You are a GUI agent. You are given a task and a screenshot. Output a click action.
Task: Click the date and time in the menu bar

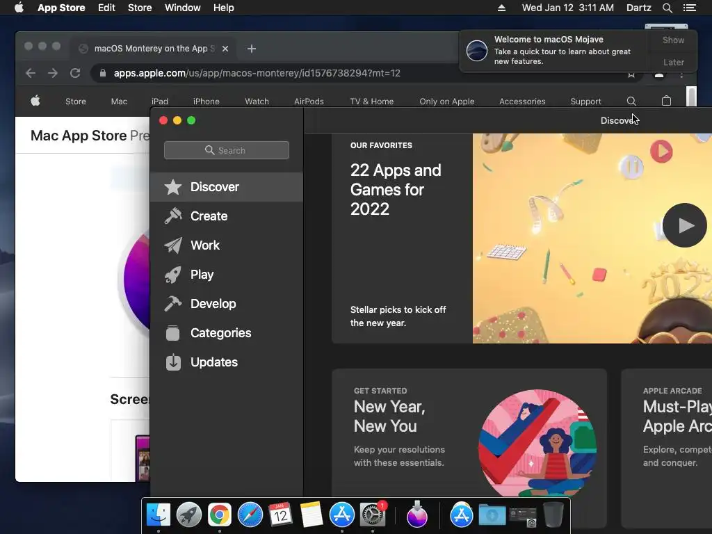click(567, 8)
